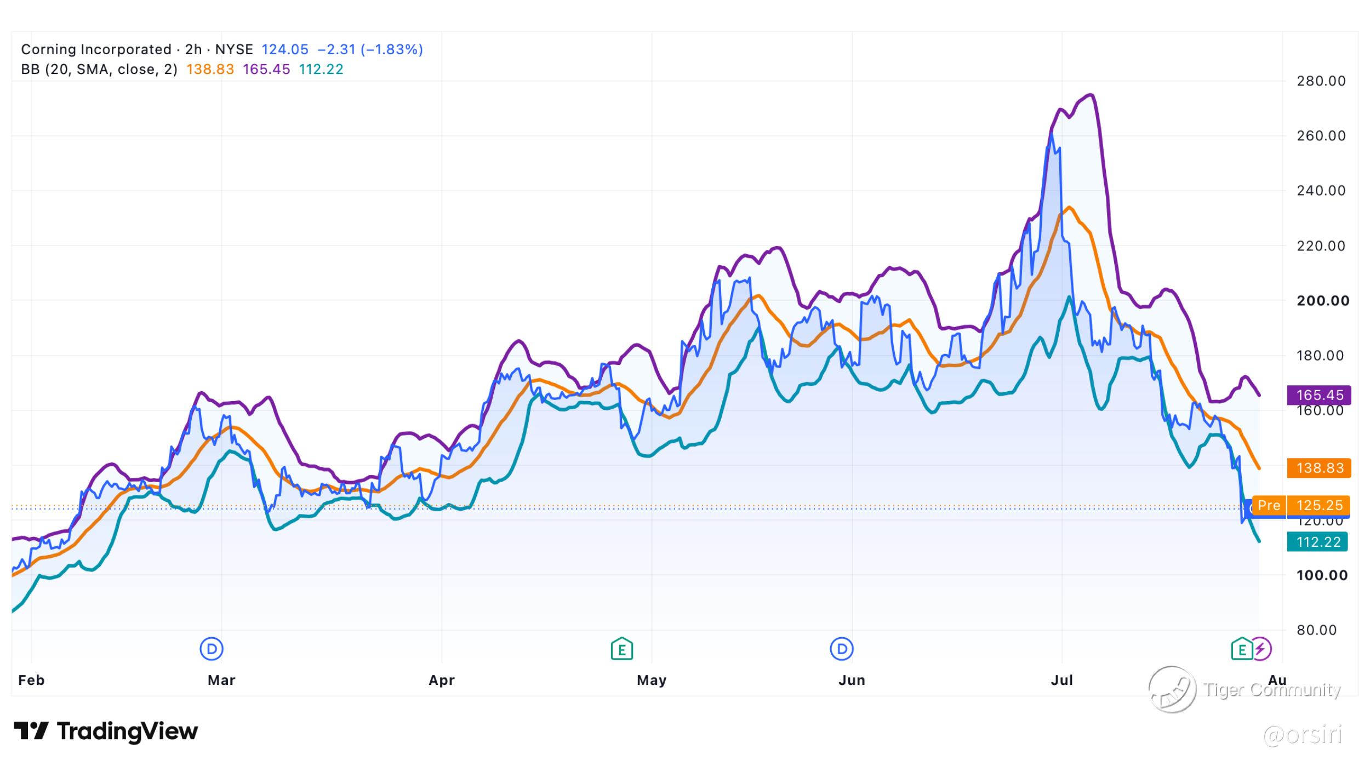
Task: Click the teal 112.22 lower band price tag
Action: 1317,542
